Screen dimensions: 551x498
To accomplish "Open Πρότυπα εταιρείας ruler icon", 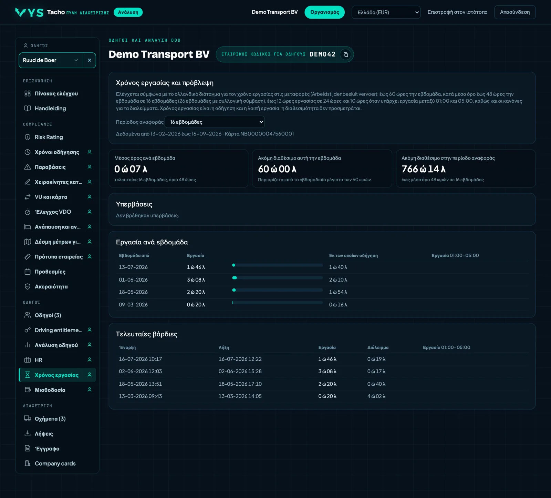I will point(28,257).
